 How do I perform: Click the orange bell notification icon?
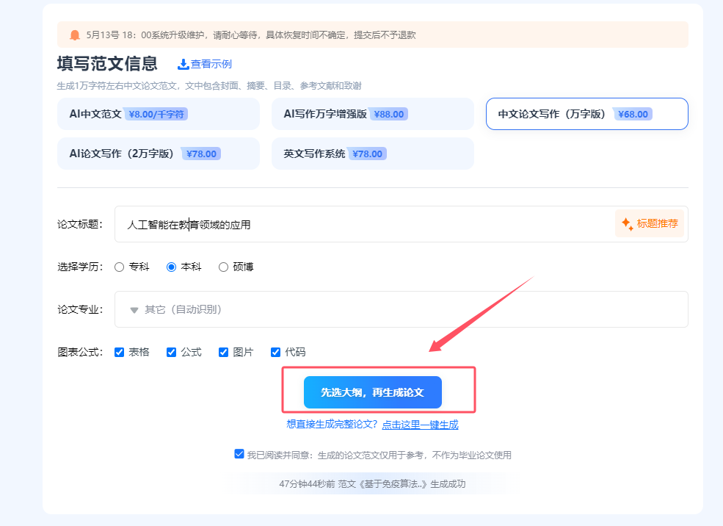point(75,35)
